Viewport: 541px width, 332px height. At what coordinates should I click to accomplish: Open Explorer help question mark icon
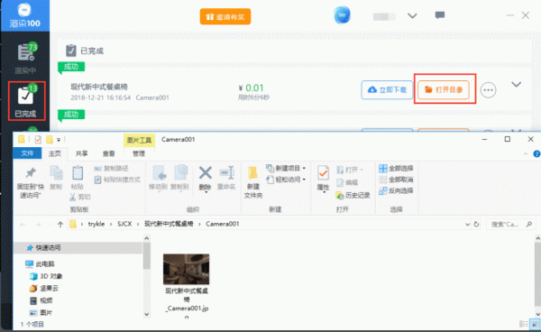tap(536, 154)
